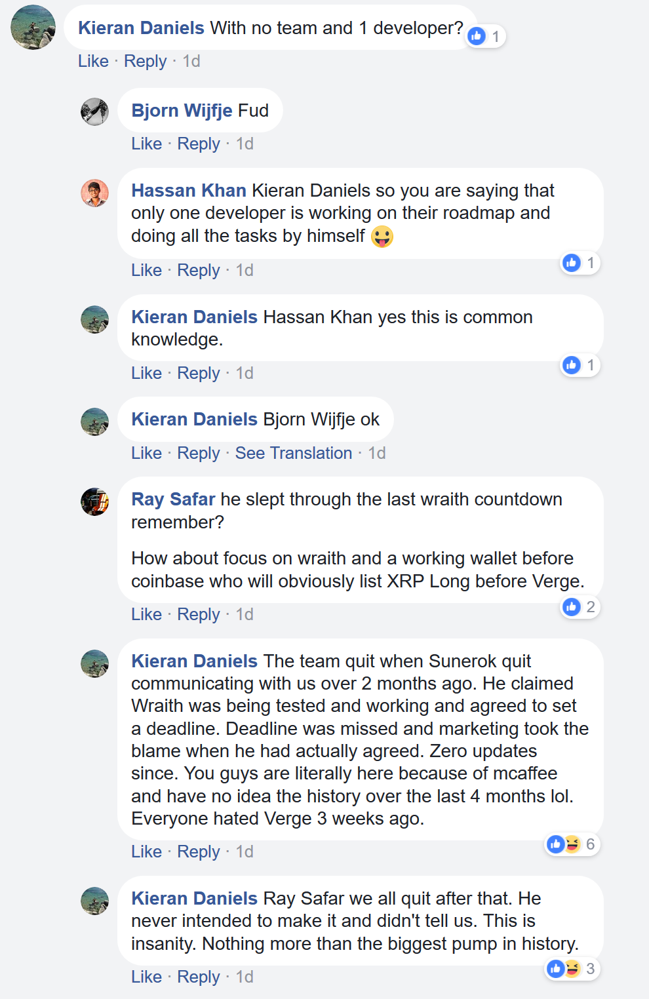Open Ray Safar's avatar image
649x999 pixels.
click(x=94, y=501)
